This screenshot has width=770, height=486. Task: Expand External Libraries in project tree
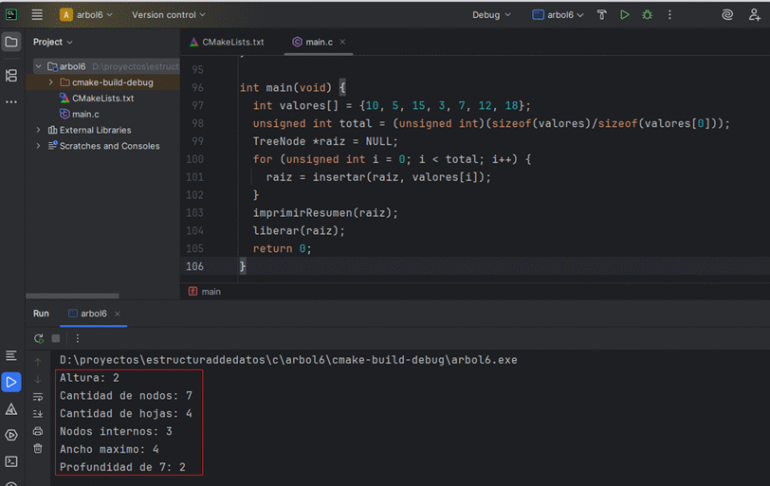tap(39, 130)
